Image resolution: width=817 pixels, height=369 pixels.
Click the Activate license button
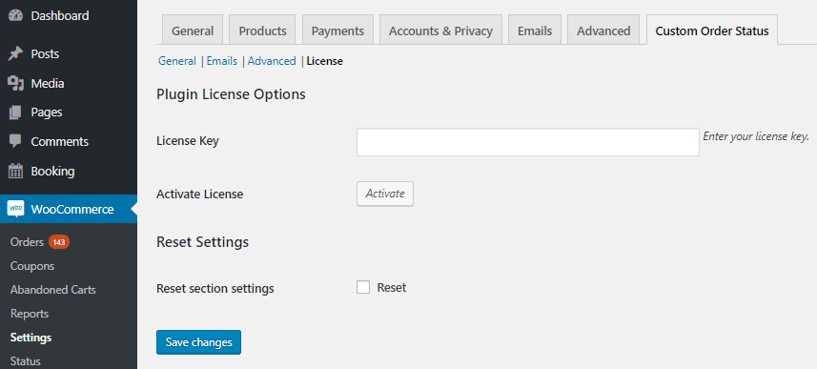pos(385,194)
